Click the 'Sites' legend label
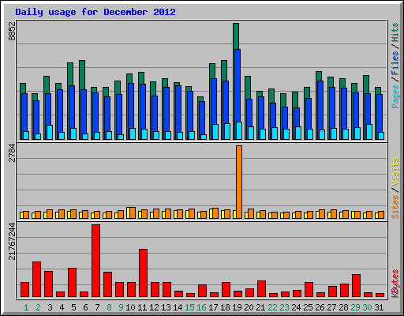404x316 pixels. (395, 207)
